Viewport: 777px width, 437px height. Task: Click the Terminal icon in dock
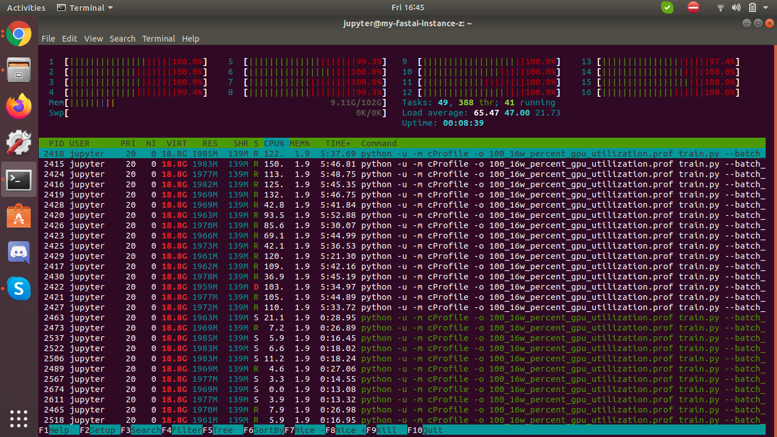click(19, 179)
